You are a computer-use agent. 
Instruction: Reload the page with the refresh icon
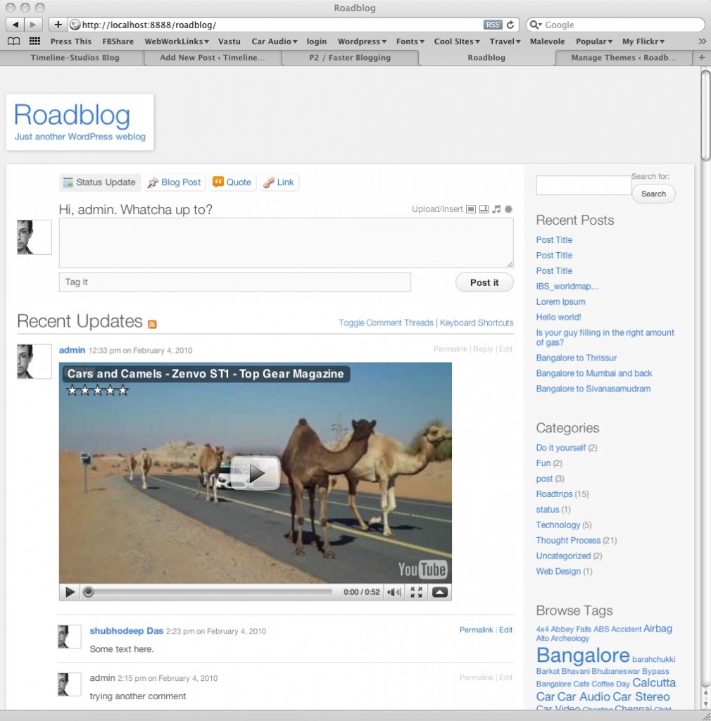[x=510, y=25]
